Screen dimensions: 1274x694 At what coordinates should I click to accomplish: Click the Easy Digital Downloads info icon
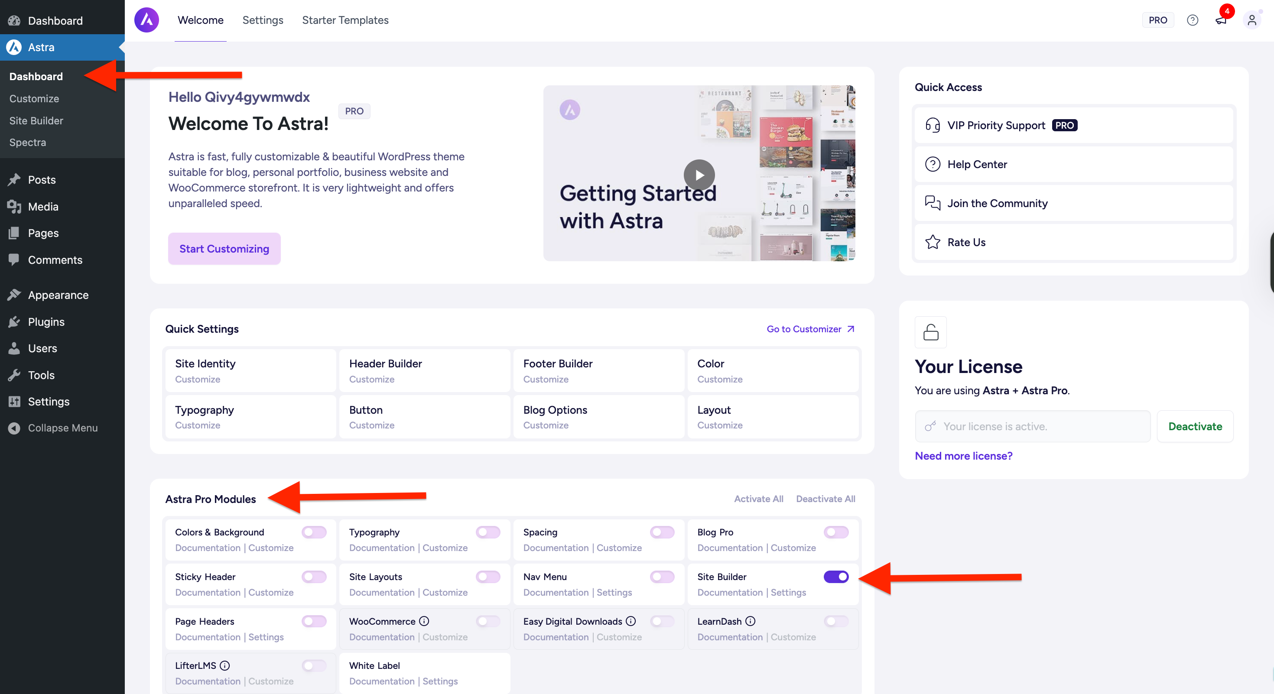click(x=630, y=621)
